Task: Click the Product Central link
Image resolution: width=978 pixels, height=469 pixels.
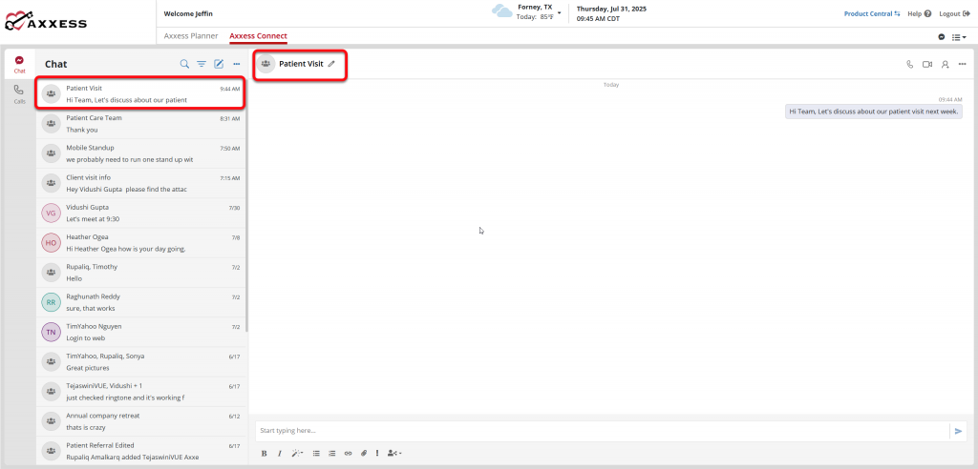Action: coord(871,13)
